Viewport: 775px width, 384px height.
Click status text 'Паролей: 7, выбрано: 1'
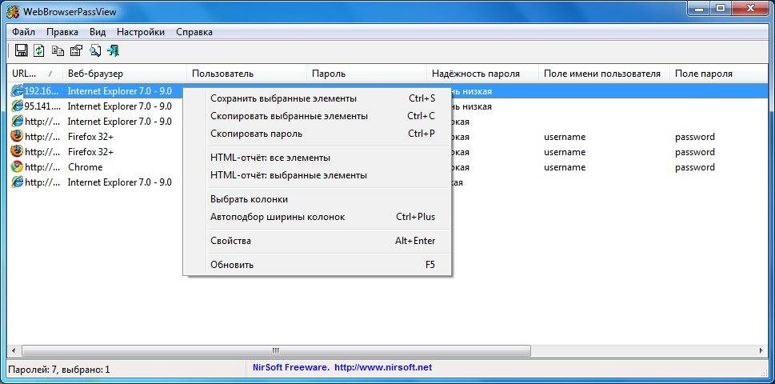59,369
